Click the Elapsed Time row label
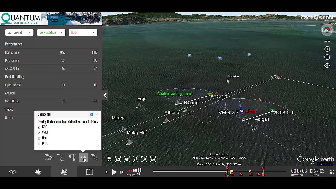The height and width of the screenshot is (189, 336). click(12, 52)
